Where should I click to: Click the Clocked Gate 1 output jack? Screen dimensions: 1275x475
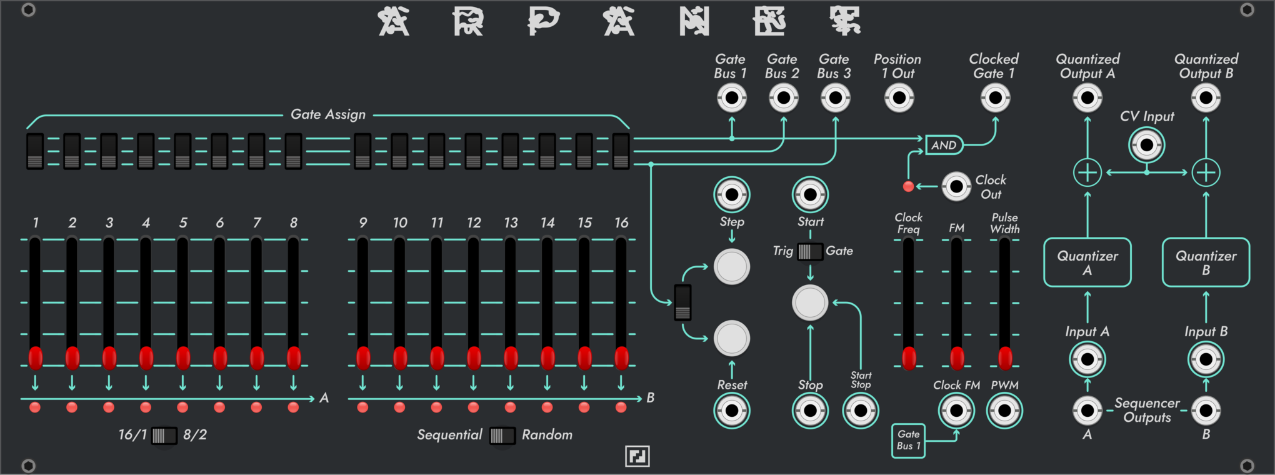(995, 98)
